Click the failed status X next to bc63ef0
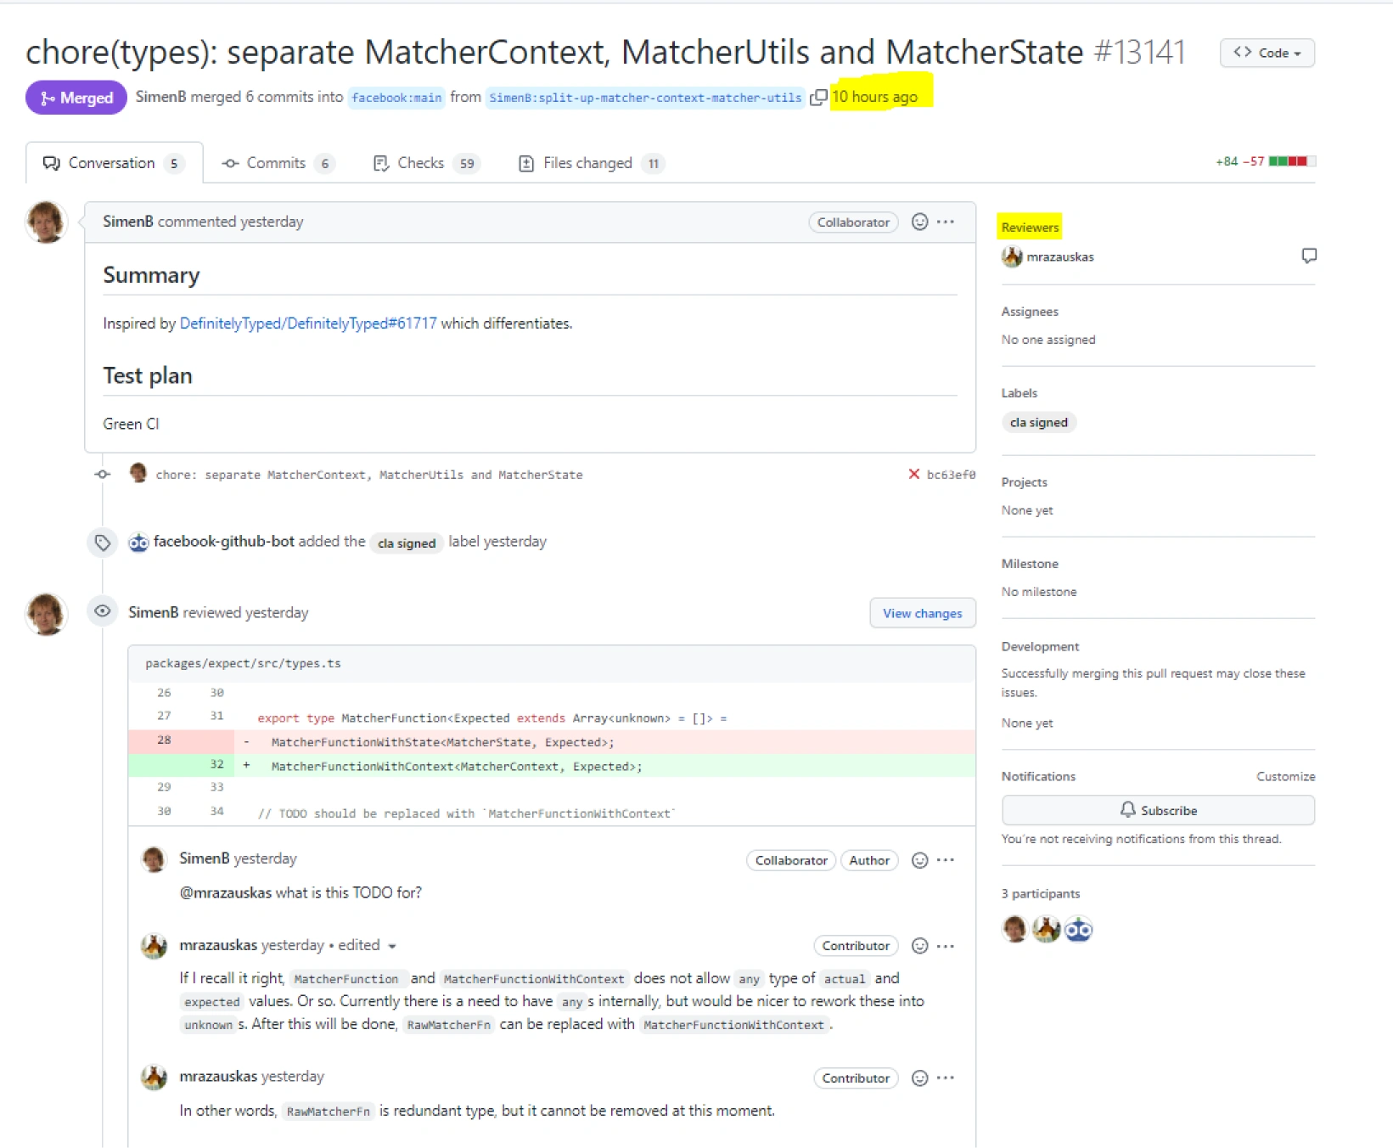The width and height of the screenshot is (1393, 1148). 914,475
